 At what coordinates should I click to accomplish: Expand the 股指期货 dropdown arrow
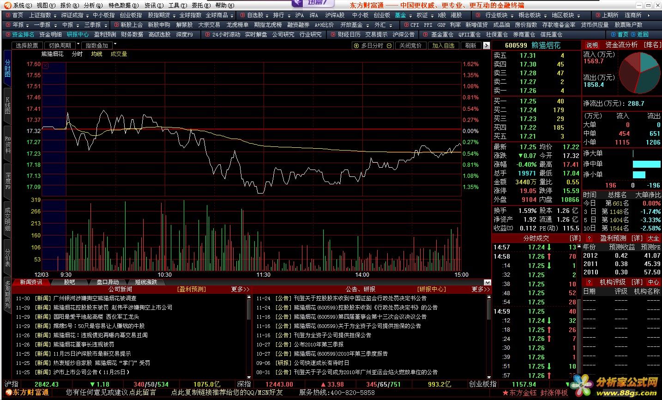coord(175,15)
